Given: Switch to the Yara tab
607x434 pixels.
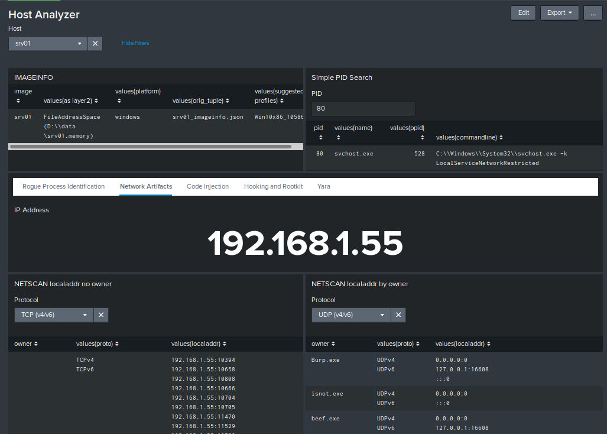Looking at the screenshot, I should pos(324,187).
